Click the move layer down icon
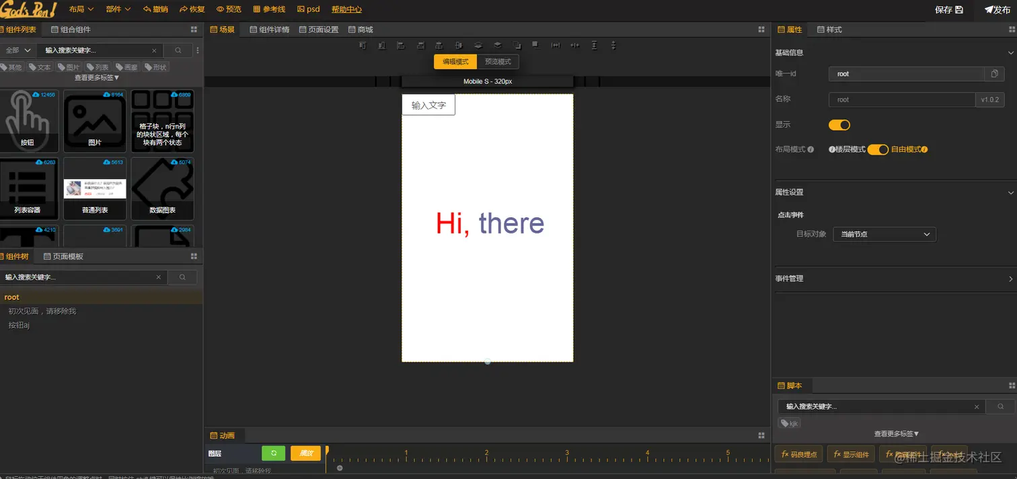 [x=478, y=46]
